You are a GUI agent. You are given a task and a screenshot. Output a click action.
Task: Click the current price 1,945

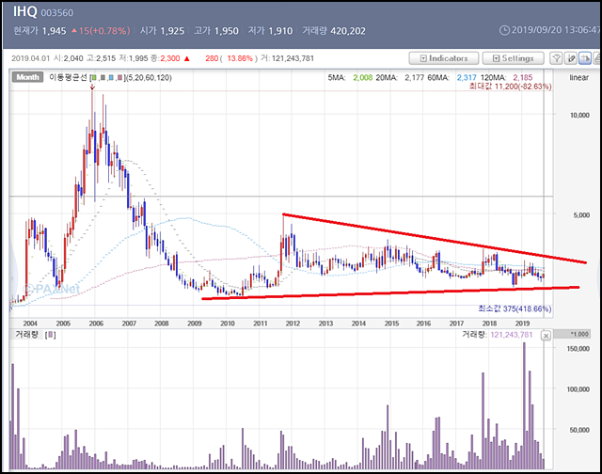[55, 31]
